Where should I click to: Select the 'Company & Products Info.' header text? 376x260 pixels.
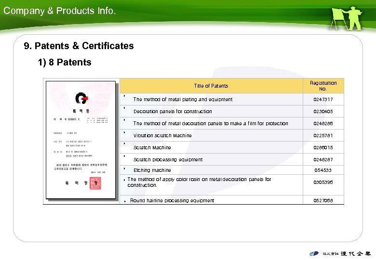pyautogui.click(x=59, y=11)
